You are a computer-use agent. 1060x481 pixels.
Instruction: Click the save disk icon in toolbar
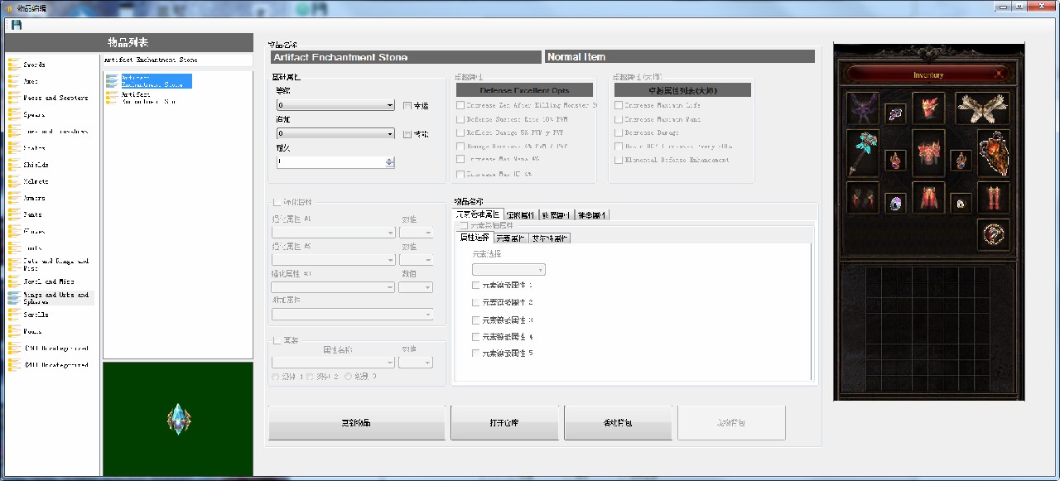pos(16,25)
